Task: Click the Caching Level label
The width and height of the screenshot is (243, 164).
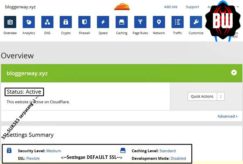Action: (x=145, y=151)
